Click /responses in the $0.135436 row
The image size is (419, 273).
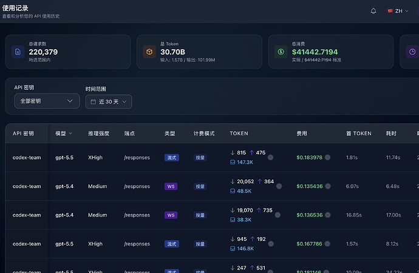pos(137,186)
